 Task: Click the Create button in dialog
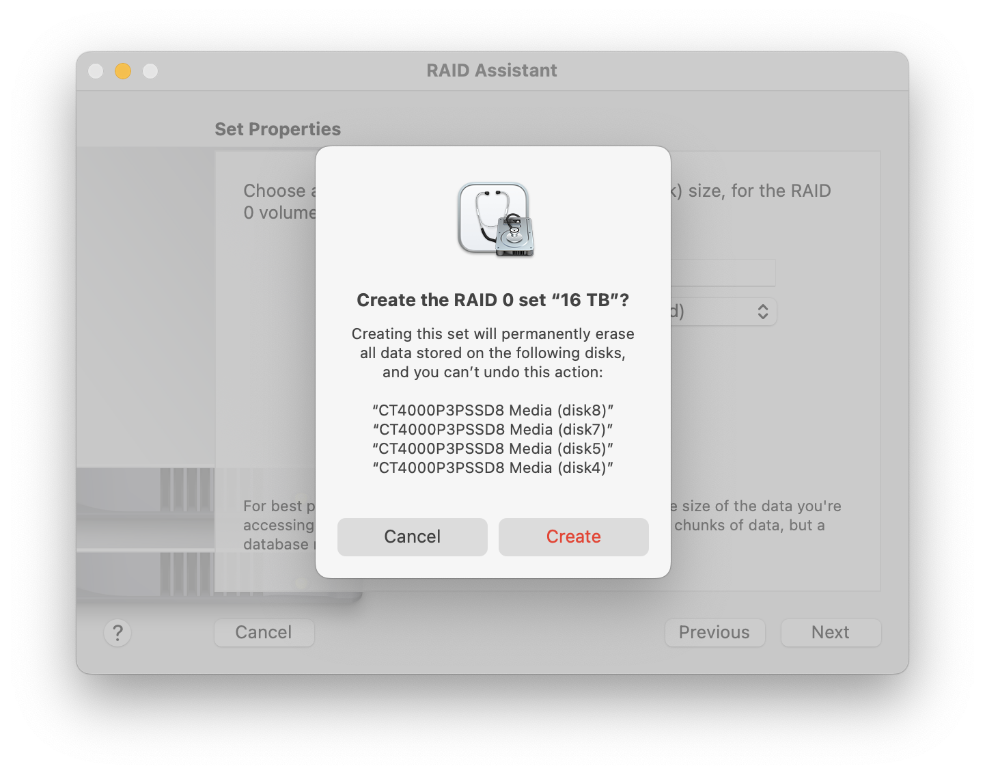[573, 536]
